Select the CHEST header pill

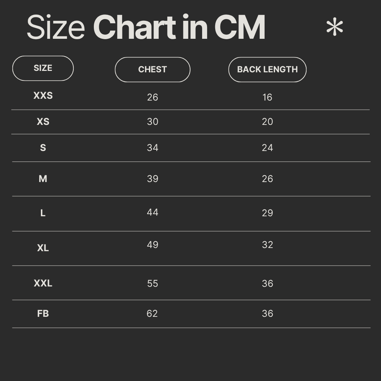click(152, 69)
